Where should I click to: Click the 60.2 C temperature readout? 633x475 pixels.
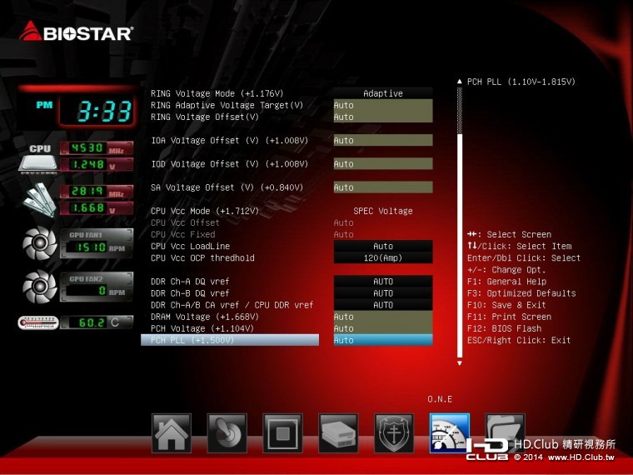pos(97,322)
